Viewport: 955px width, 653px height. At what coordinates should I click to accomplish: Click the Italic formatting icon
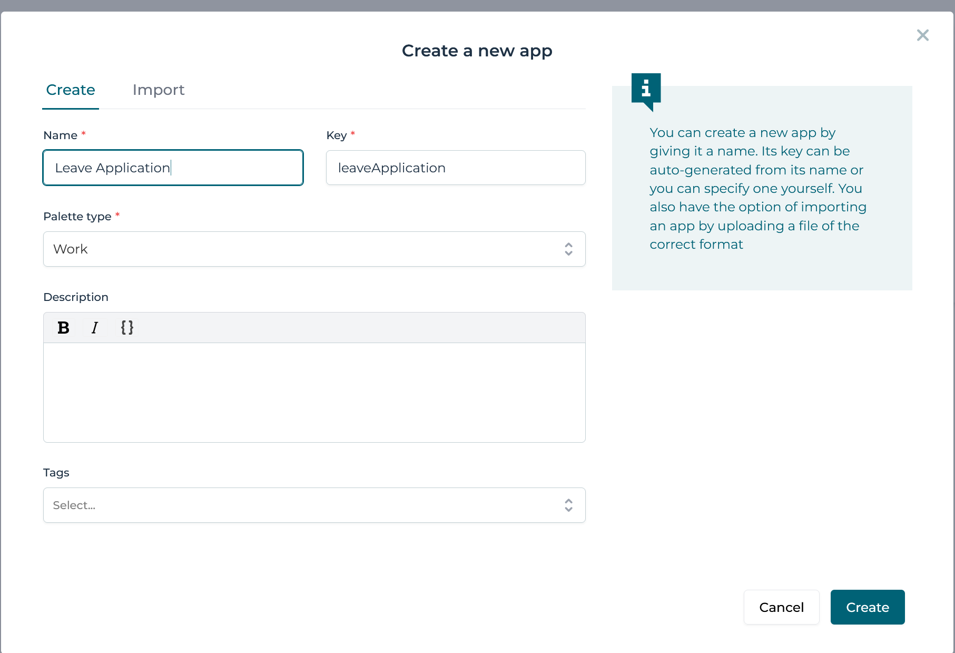[x=95, y=327]
